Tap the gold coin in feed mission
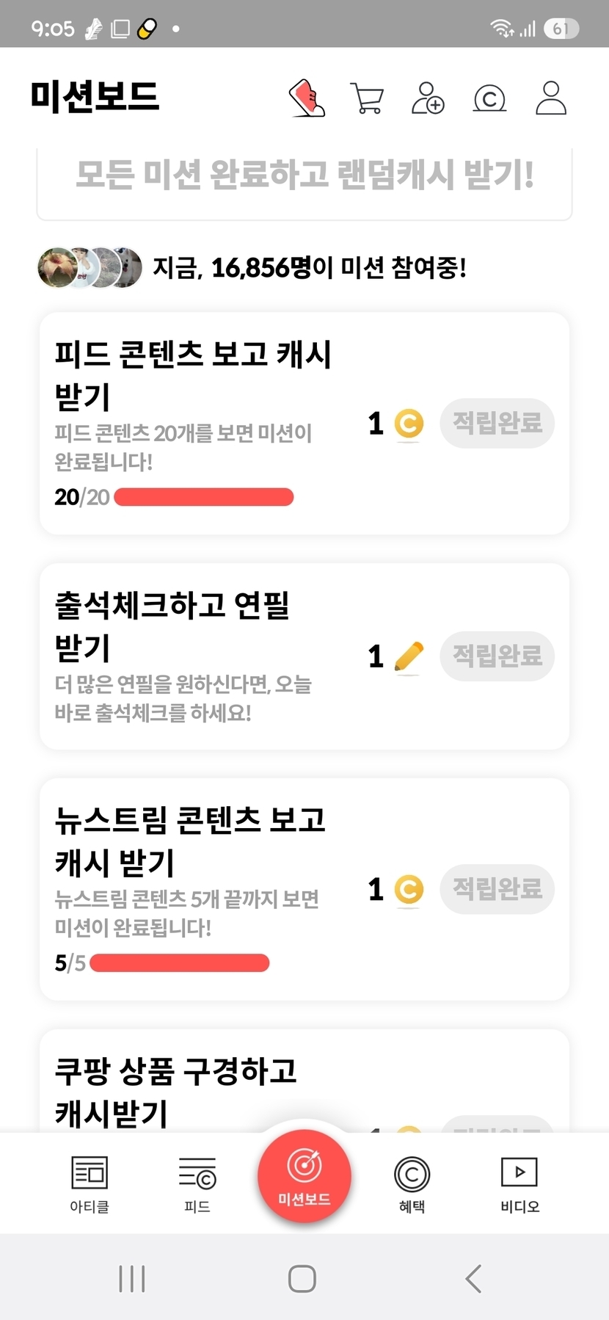Image resolution: width=609 pixels, height=1320 pixels. click(409, 424)
